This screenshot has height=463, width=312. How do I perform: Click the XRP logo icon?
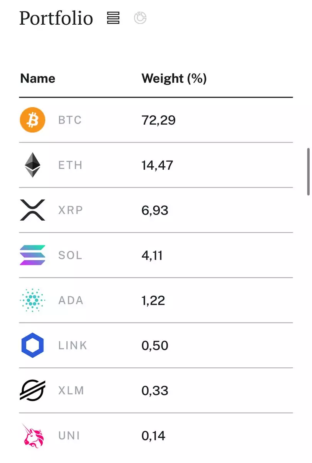point(32,210)
